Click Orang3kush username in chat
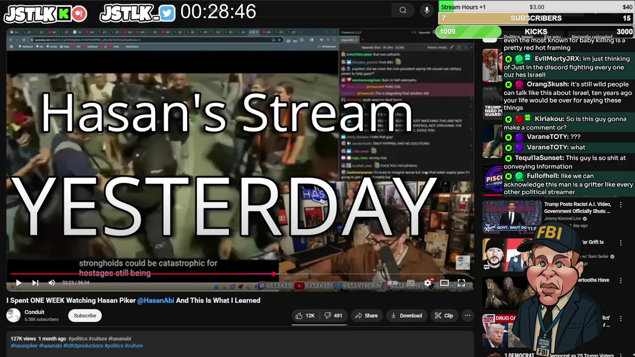This screenshot has width=635, height=357. 548,84
